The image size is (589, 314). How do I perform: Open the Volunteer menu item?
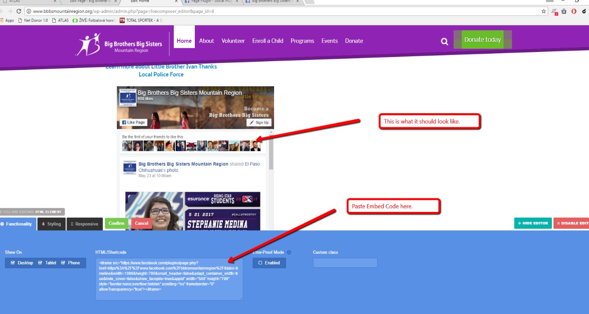[x=233, y=41]
